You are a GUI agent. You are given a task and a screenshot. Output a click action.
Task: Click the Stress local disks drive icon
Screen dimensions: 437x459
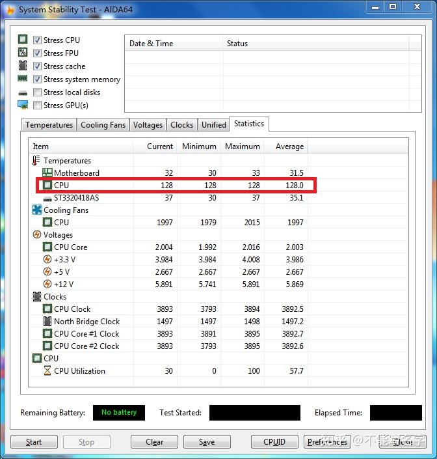(23, 93)
